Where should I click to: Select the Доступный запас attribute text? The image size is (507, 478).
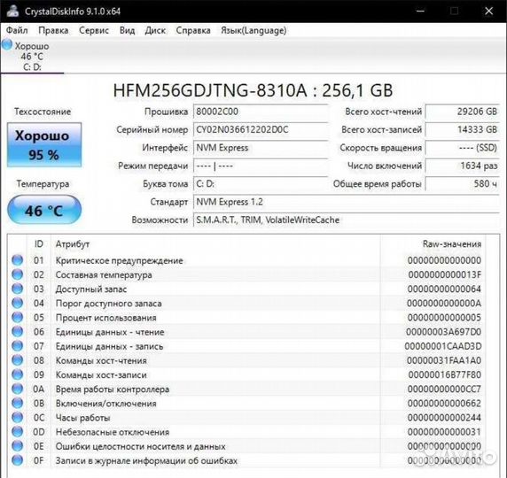point(91,289)
